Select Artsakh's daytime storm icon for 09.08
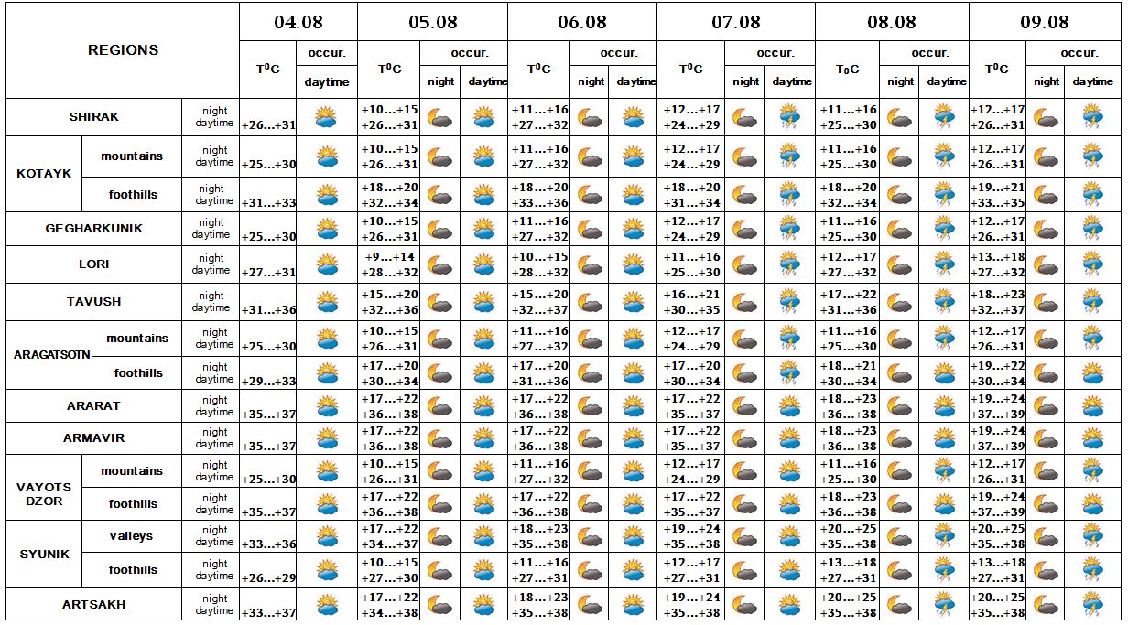The width and height of the screenshot is (1128, 625). pos(1092,605)
